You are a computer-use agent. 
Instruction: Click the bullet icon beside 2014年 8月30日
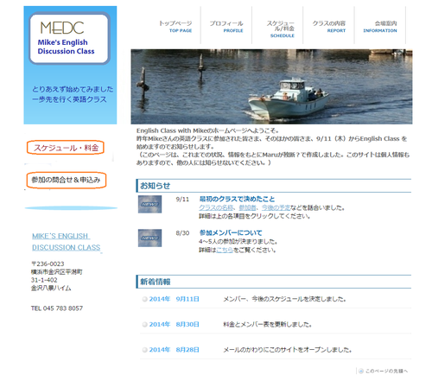point(145,325)
